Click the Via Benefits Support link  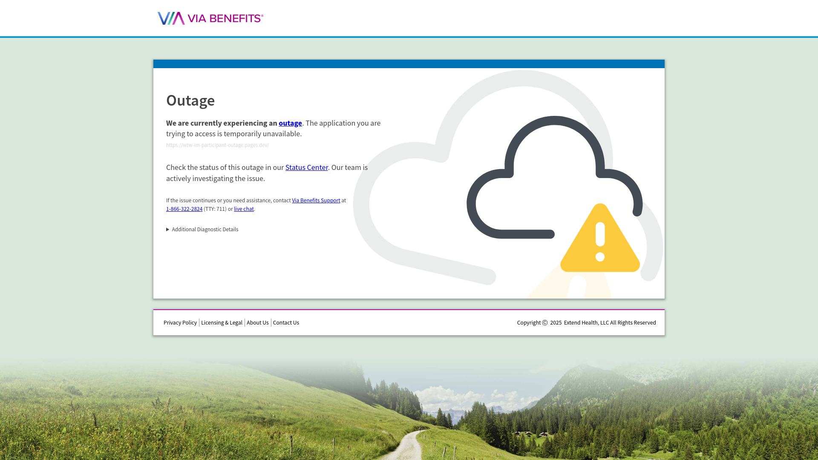[x=316, y=201]
